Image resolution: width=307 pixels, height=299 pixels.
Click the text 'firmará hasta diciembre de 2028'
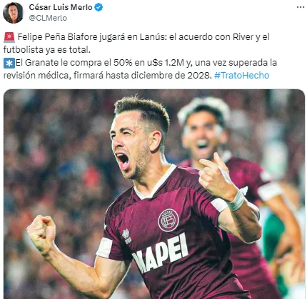click(142, 76)
